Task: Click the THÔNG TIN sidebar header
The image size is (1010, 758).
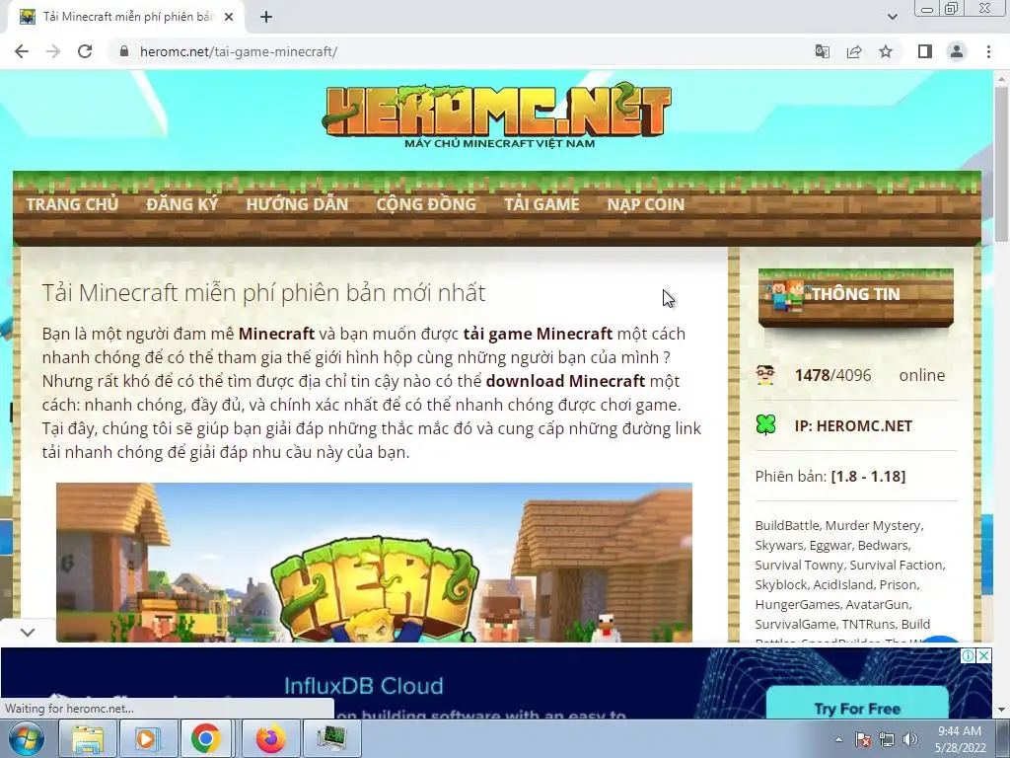Action: click(855, 297)
